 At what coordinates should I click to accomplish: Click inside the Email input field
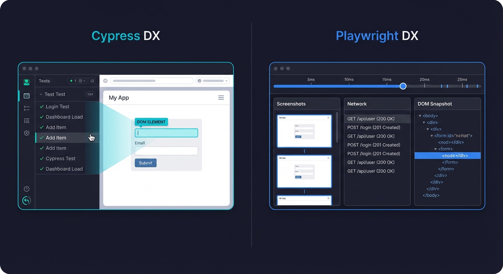point(166,151)
